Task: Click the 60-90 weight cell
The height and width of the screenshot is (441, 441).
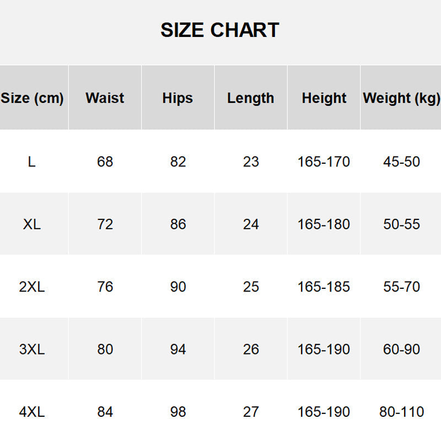Action: coord(402,349)
